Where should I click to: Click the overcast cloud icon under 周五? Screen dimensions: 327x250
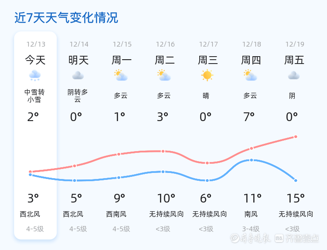click(x=293, y=75)
